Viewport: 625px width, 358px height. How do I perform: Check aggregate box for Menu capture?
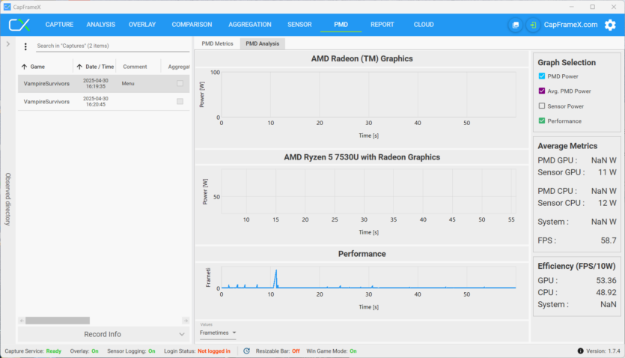180,83
